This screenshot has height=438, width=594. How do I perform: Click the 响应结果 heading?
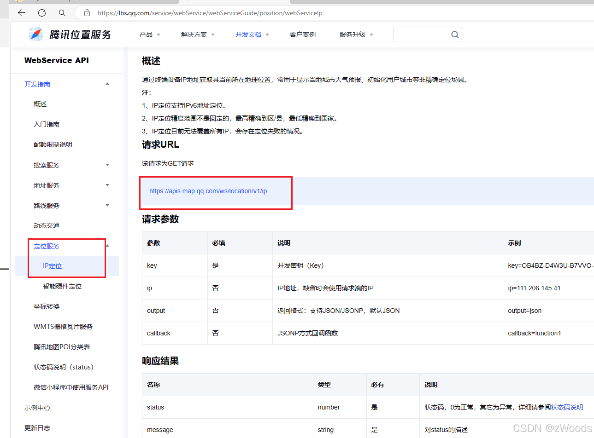[160, 361]
